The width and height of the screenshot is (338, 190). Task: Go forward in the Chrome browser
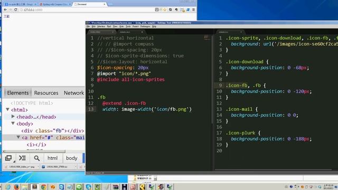[10, 9]
